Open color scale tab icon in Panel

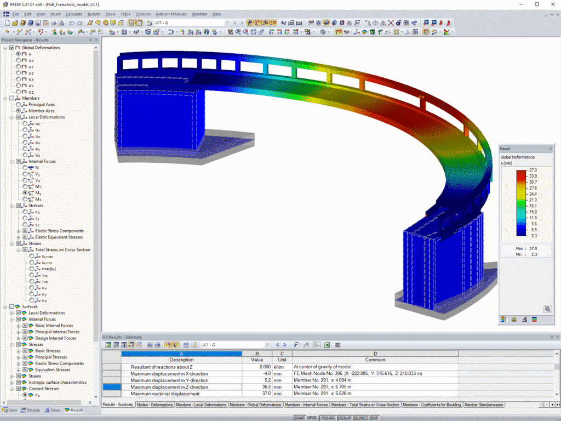coord(504,320)
